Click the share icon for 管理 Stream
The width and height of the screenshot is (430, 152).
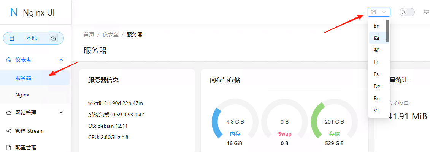coord(9,131)
